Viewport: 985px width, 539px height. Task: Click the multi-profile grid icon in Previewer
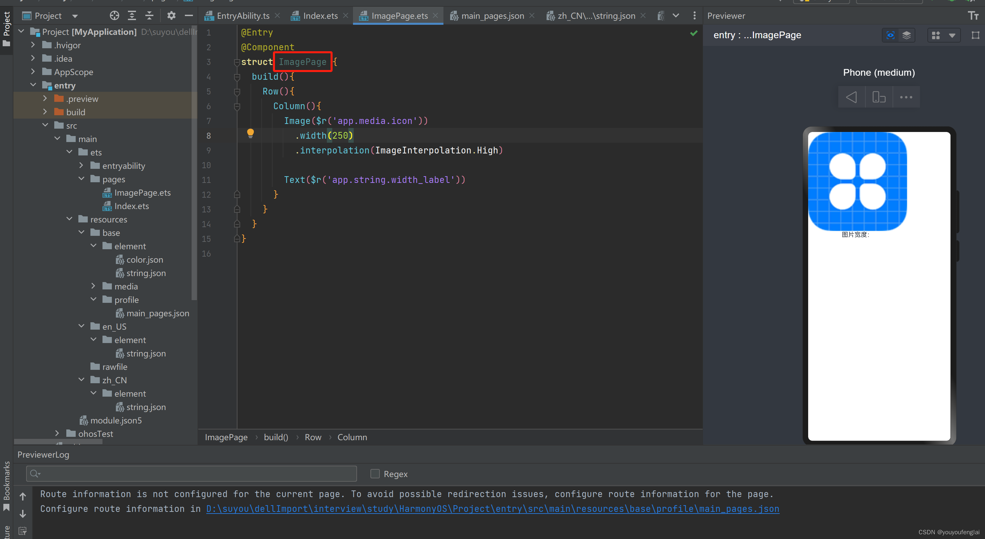point(936,35)
